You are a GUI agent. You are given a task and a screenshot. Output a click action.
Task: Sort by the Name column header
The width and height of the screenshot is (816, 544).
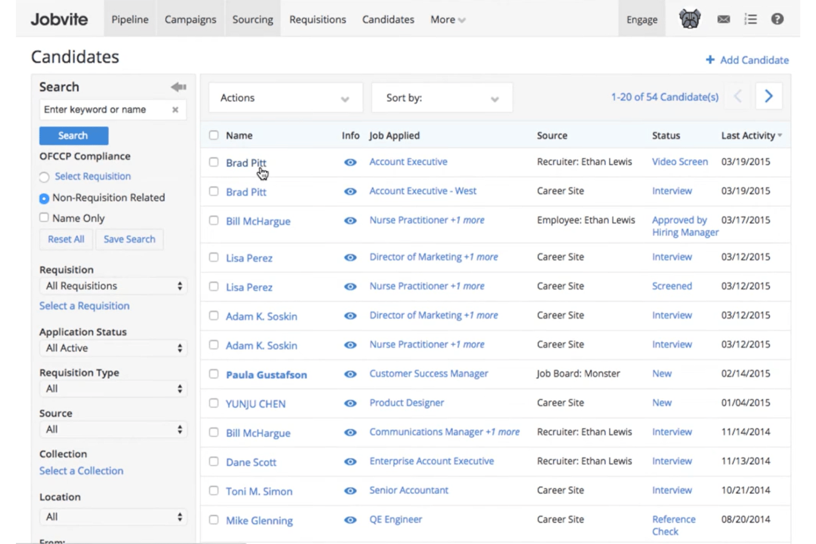239,136
